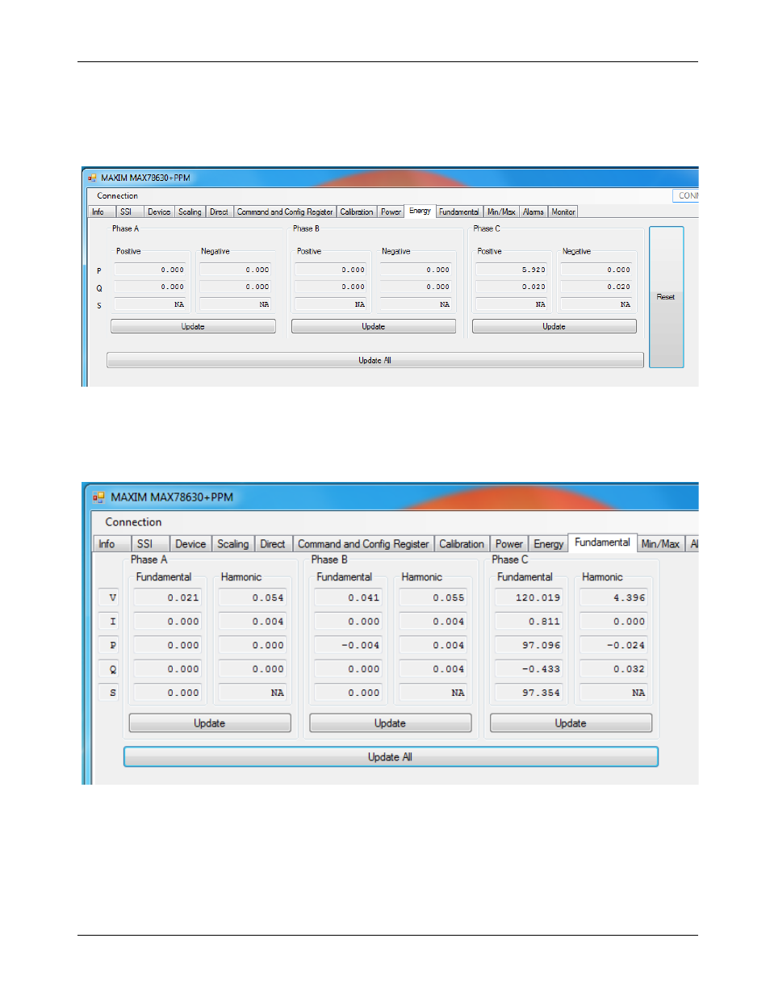This screenshot has width=770, height=997.
Task: Click the V row button in the Fundamental window
Action: tap(109, 598)
